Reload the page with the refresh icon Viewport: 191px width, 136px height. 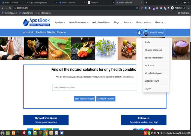pyautogui.click(x=10, y=8)
